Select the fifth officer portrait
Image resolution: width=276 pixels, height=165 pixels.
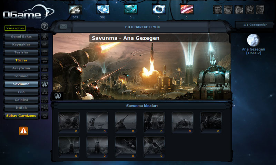260,10
